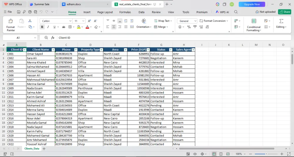Click the Percent style icon

point(189,27)
